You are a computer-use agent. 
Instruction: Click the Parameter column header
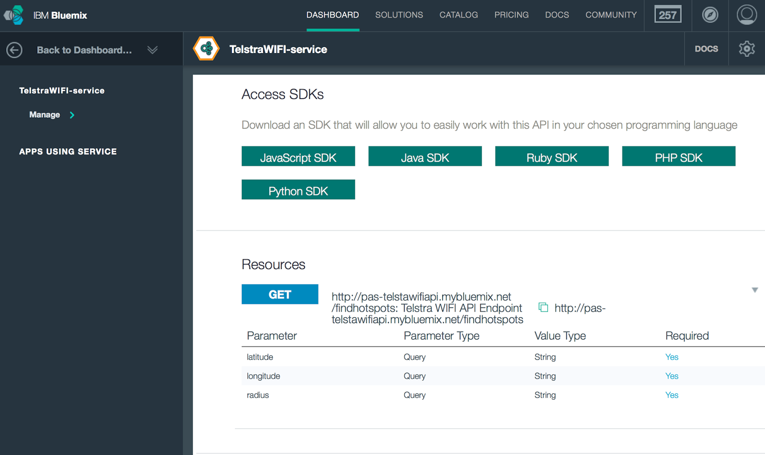(x=272, y=336)
